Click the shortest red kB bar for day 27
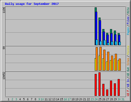131x102 pixels. (x=107, y=93)
